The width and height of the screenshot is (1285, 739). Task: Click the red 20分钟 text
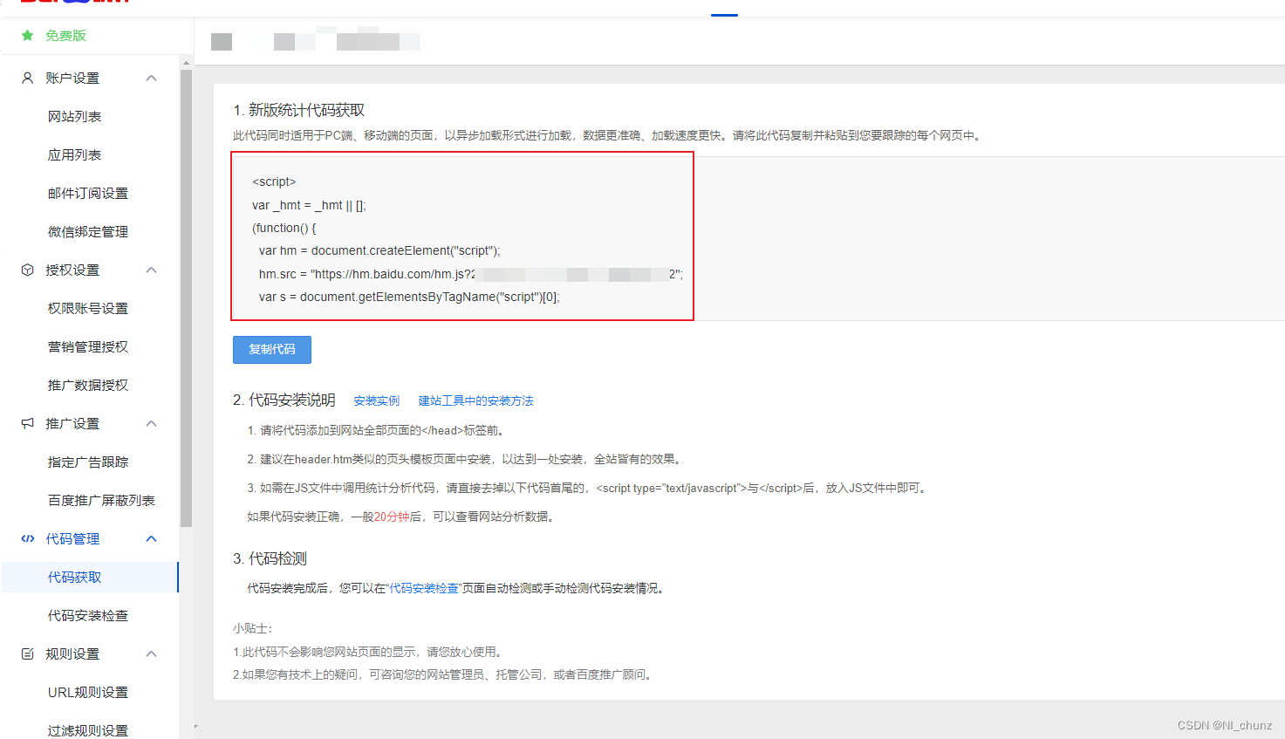(392, 517)
